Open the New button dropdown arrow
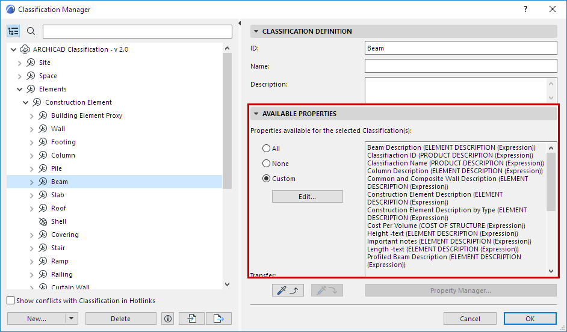The image size is (567, 332). click(x=71, y=319)
